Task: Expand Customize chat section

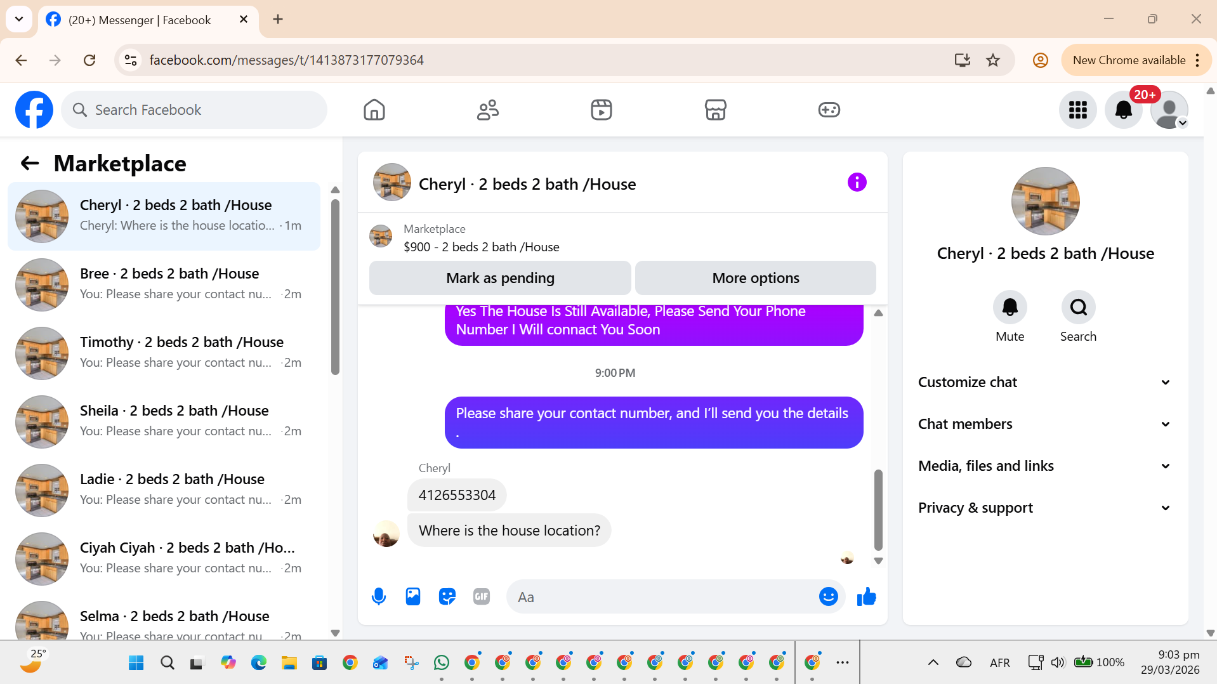Action: point(1045,382)
